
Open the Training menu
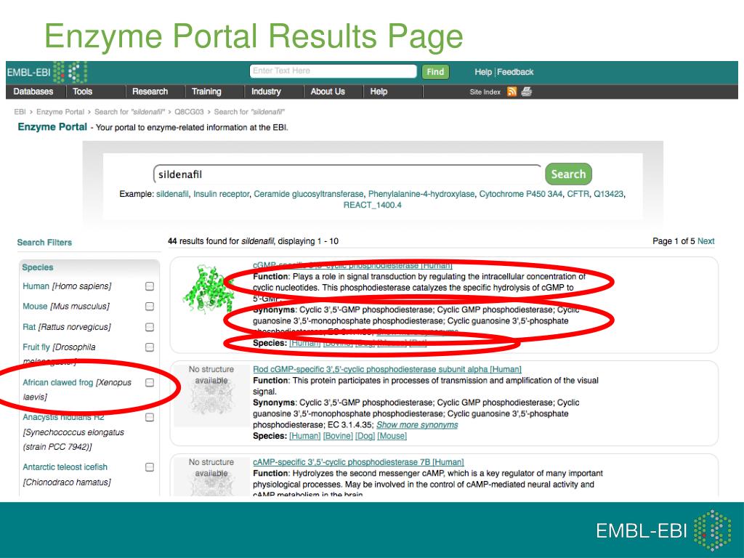[x=206, y=92]
